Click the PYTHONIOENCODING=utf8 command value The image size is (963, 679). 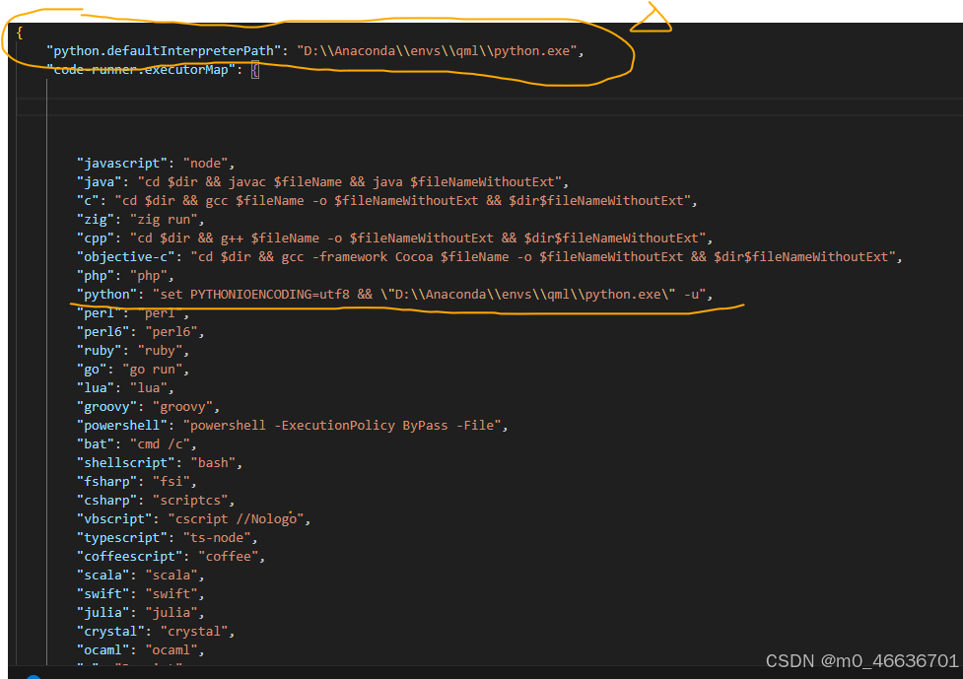(430, 295)
